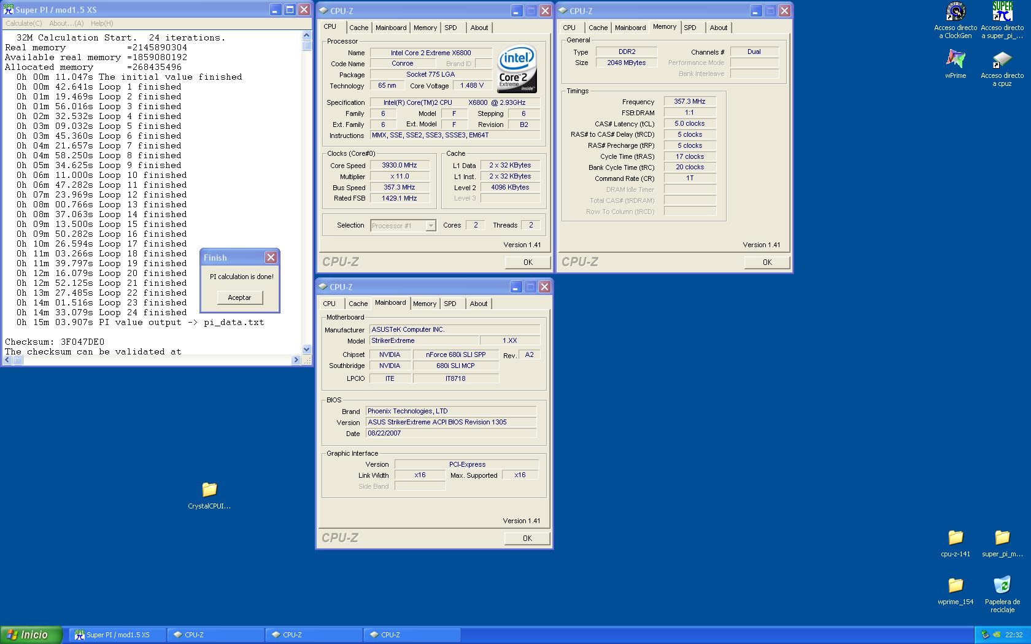Screen dimensions: 1031x644
Task: Click the network tray icon in system tray
Action: [985, 635]
